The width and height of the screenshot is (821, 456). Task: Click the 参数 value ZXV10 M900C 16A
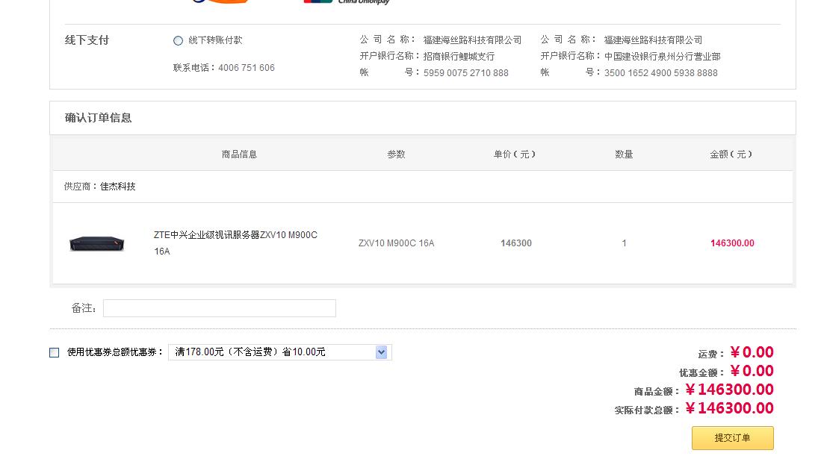tap(397, 243)
